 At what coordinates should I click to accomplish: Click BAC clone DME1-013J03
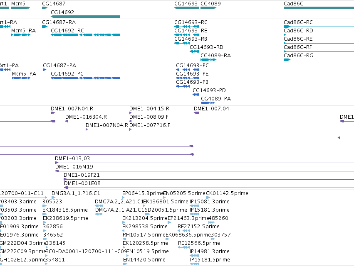(x=204, y=163)
